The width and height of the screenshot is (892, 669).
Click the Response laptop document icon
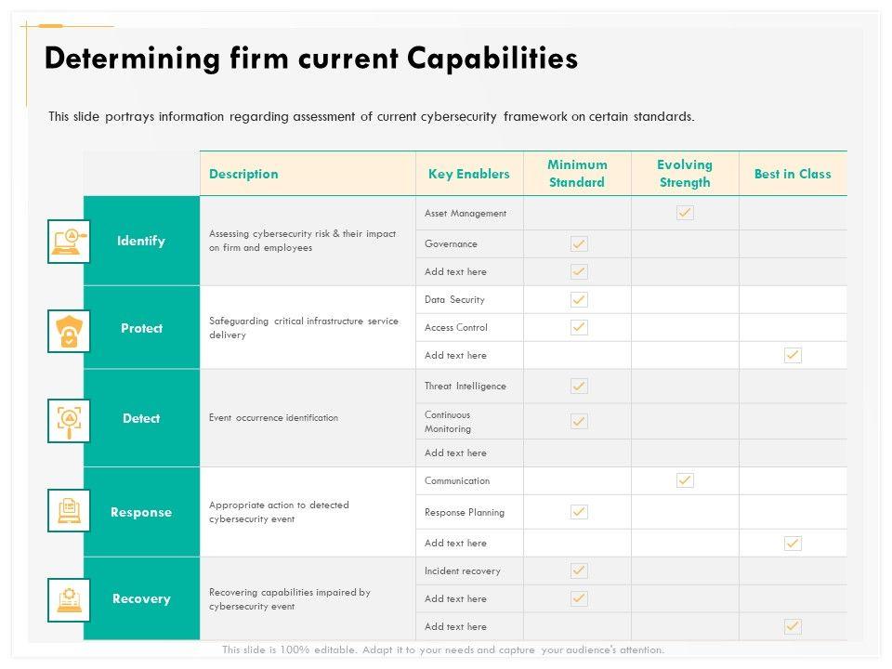coord(69,510)
